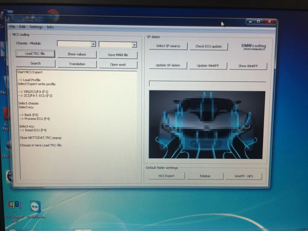Viewport: 308px width, 231px height.
Task: Click the '--> Load Profile' line
Action: [x=29, y=80]
